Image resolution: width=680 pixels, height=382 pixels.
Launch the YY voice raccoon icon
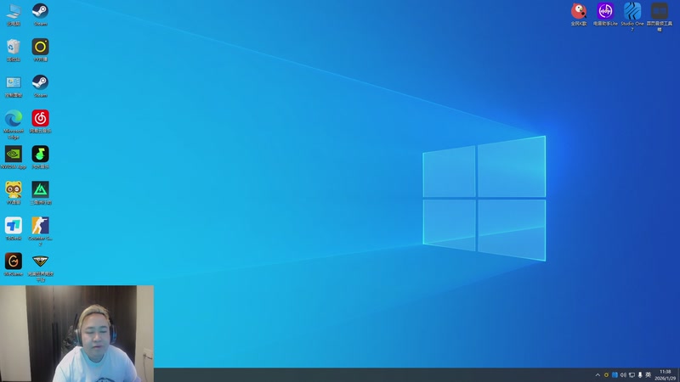(x=14, y=194)
